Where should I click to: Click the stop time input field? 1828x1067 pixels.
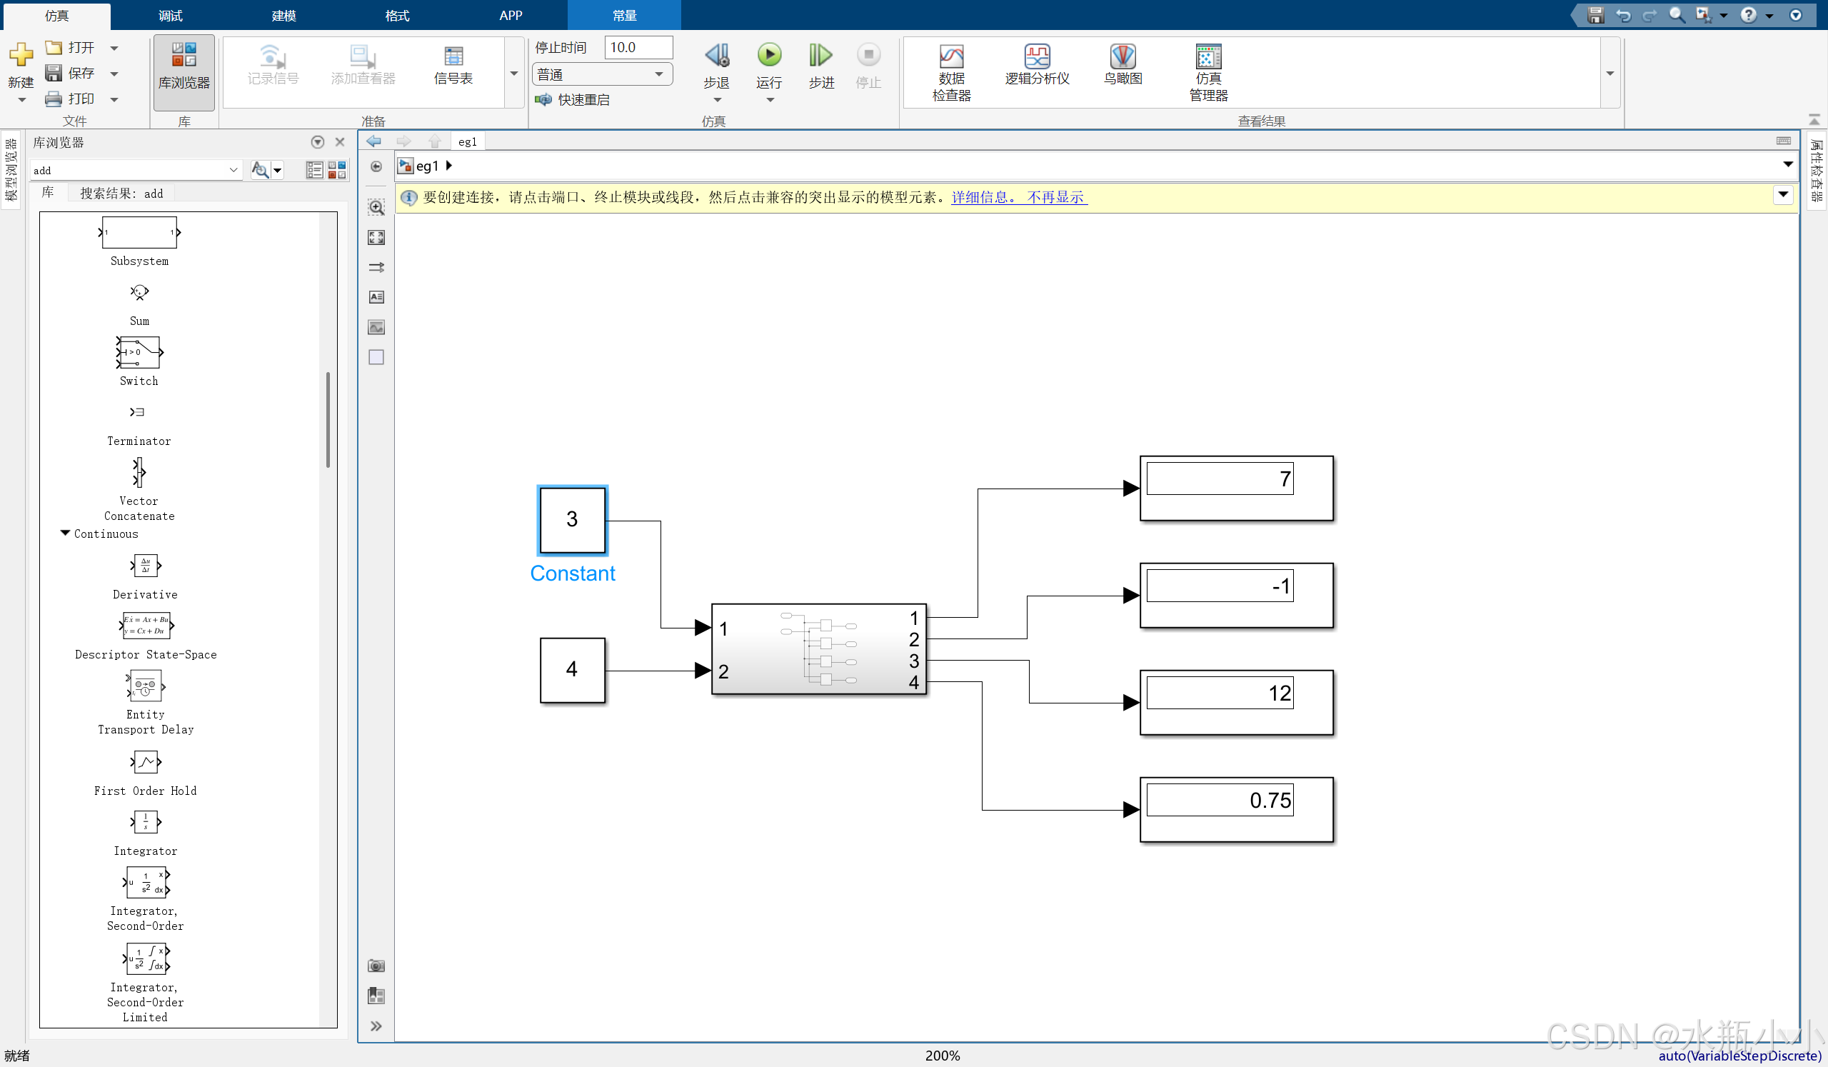[638, 48]
